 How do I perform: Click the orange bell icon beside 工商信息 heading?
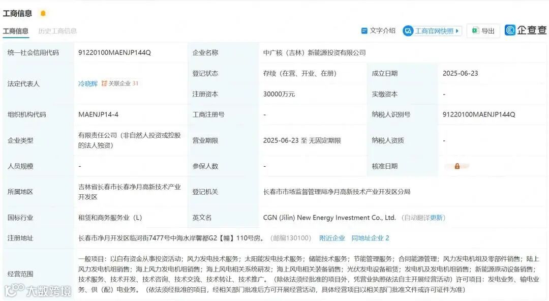pyautogui.click(x=43, y=13)
